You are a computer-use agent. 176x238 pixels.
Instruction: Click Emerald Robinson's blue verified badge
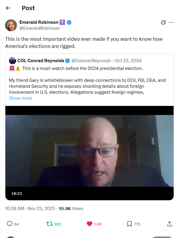point(69,22)
